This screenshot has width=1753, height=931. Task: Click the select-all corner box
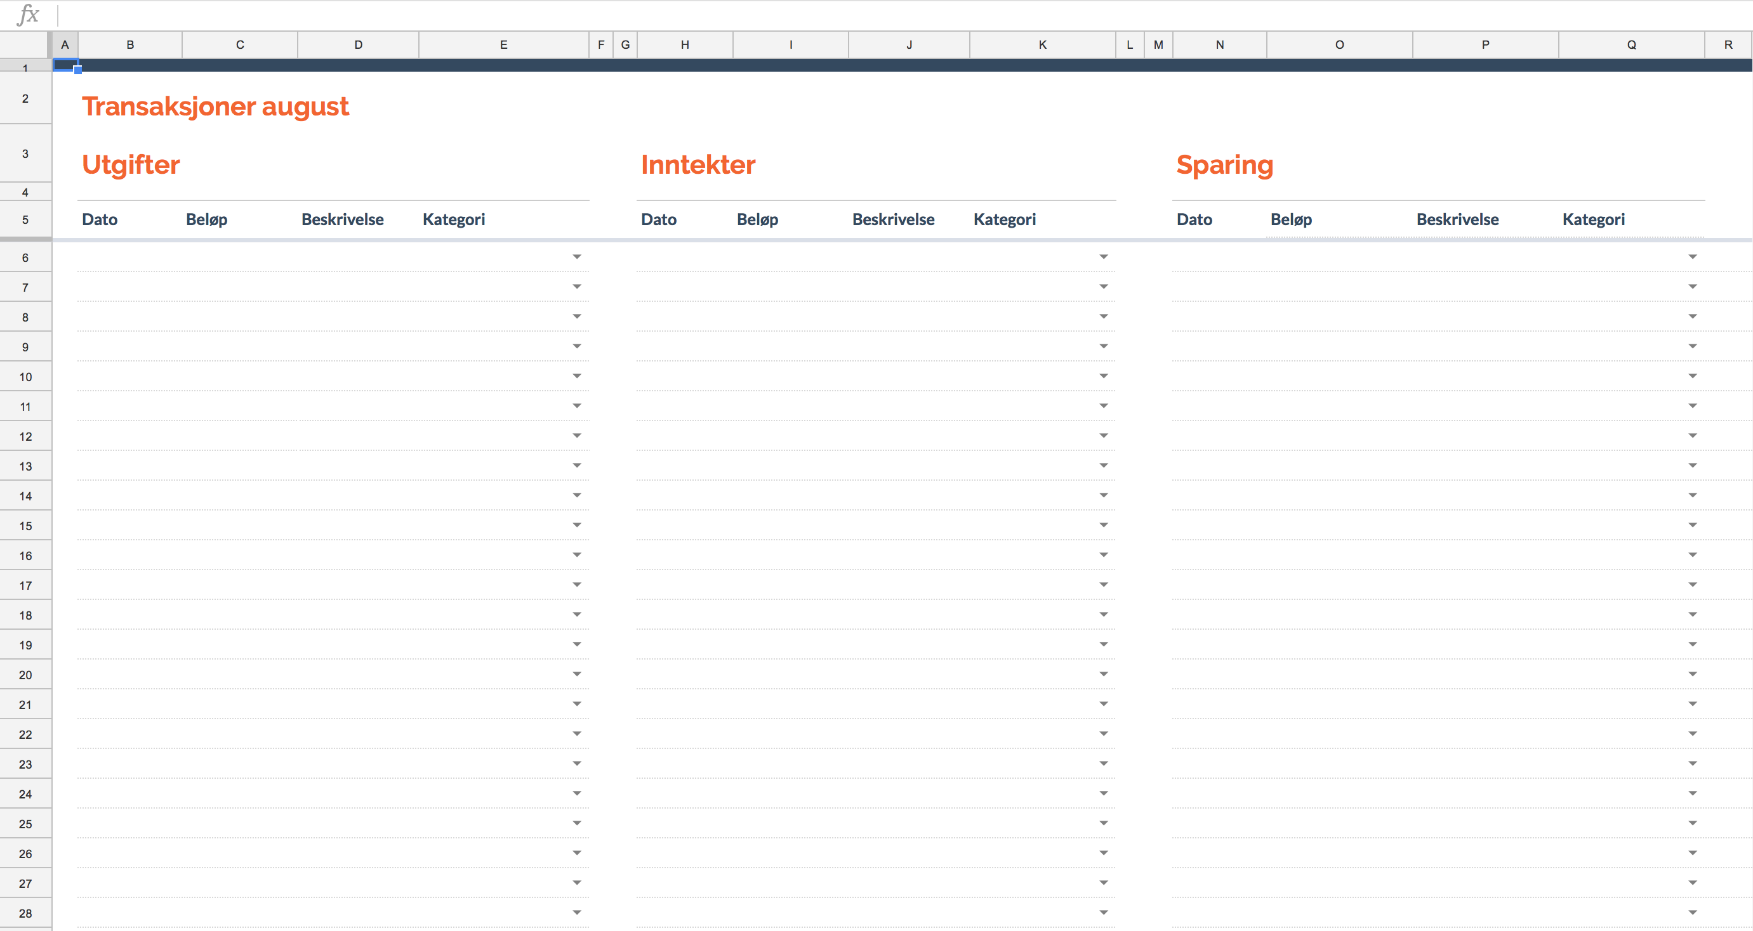click(x=25, y=45)
